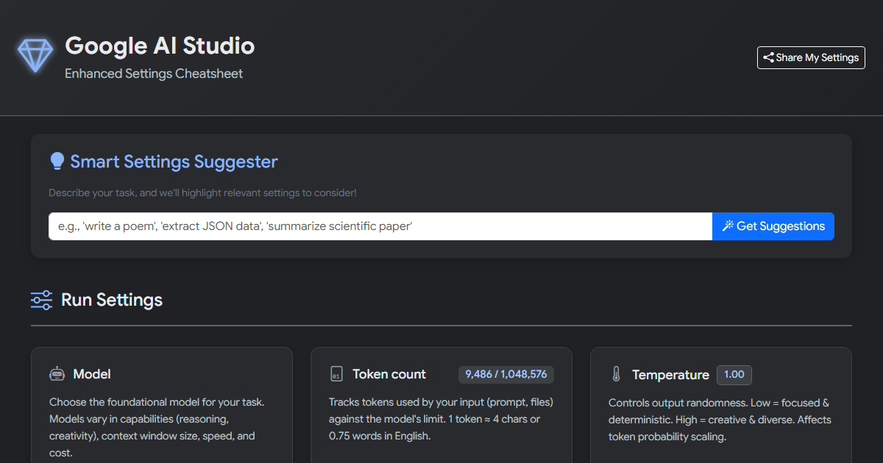The height and width of the screenshot is (463, 883).
Task: Click the Temperature card title
Action: point(670,375)
